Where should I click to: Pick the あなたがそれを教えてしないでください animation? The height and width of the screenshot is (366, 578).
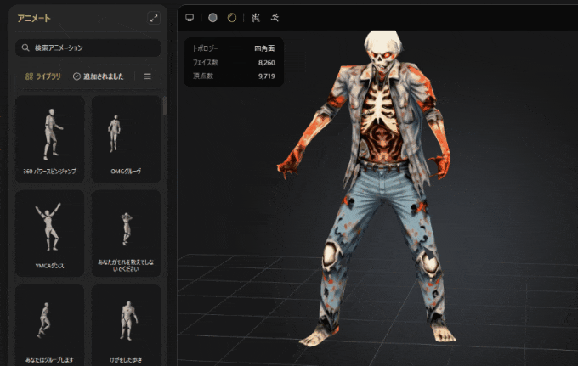pyautogui.click(x=126, y=232)
